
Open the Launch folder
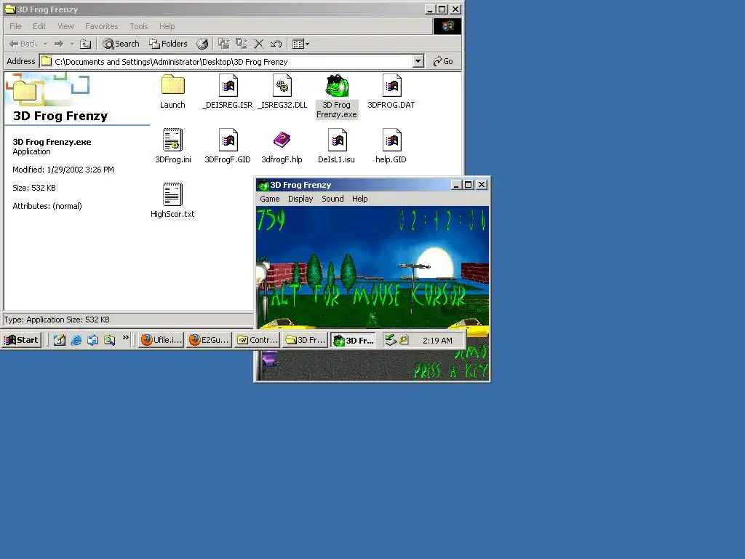point(172,92)
